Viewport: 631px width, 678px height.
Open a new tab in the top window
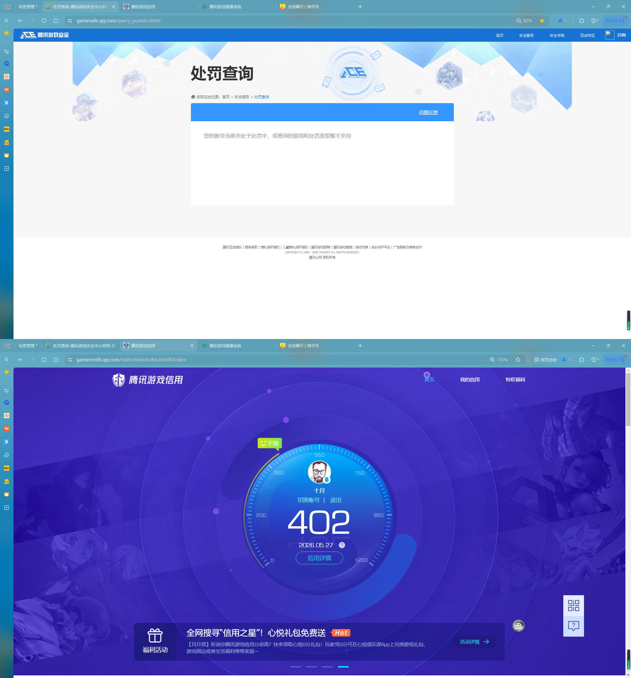(360, 7)
